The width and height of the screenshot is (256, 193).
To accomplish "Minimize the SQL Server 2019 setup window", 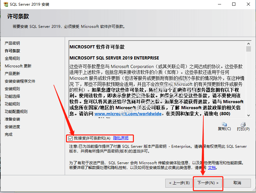I will point(220,4).
